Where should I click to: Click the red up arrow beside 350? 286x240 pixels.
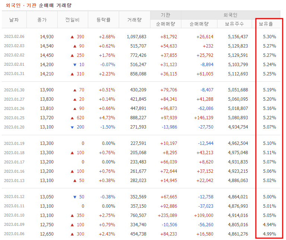tap(72, 215)
